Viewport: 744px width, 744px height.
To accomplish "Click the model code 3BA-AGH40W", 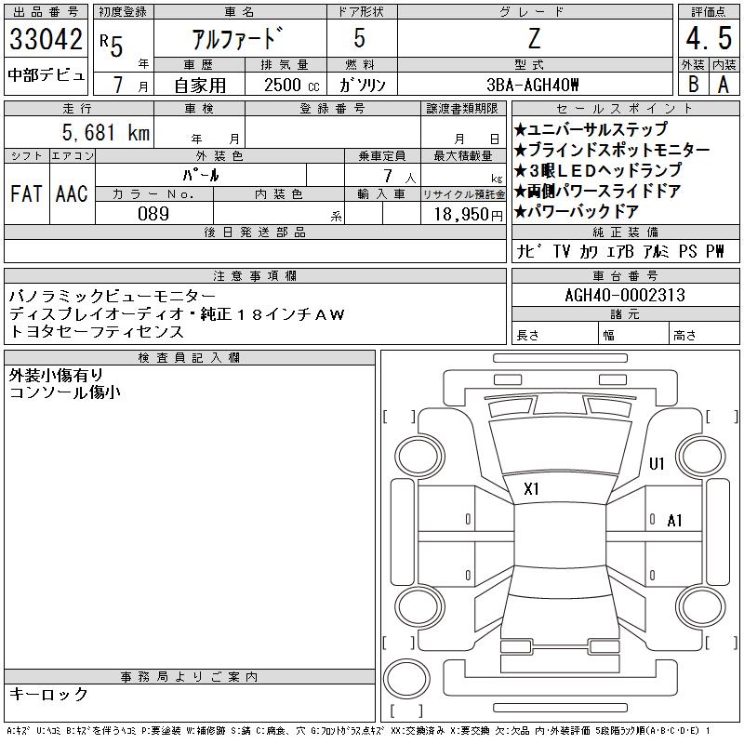I will [533, 85].
